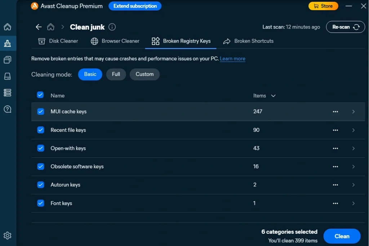Select Custom cleaning mode

point(145,74)
